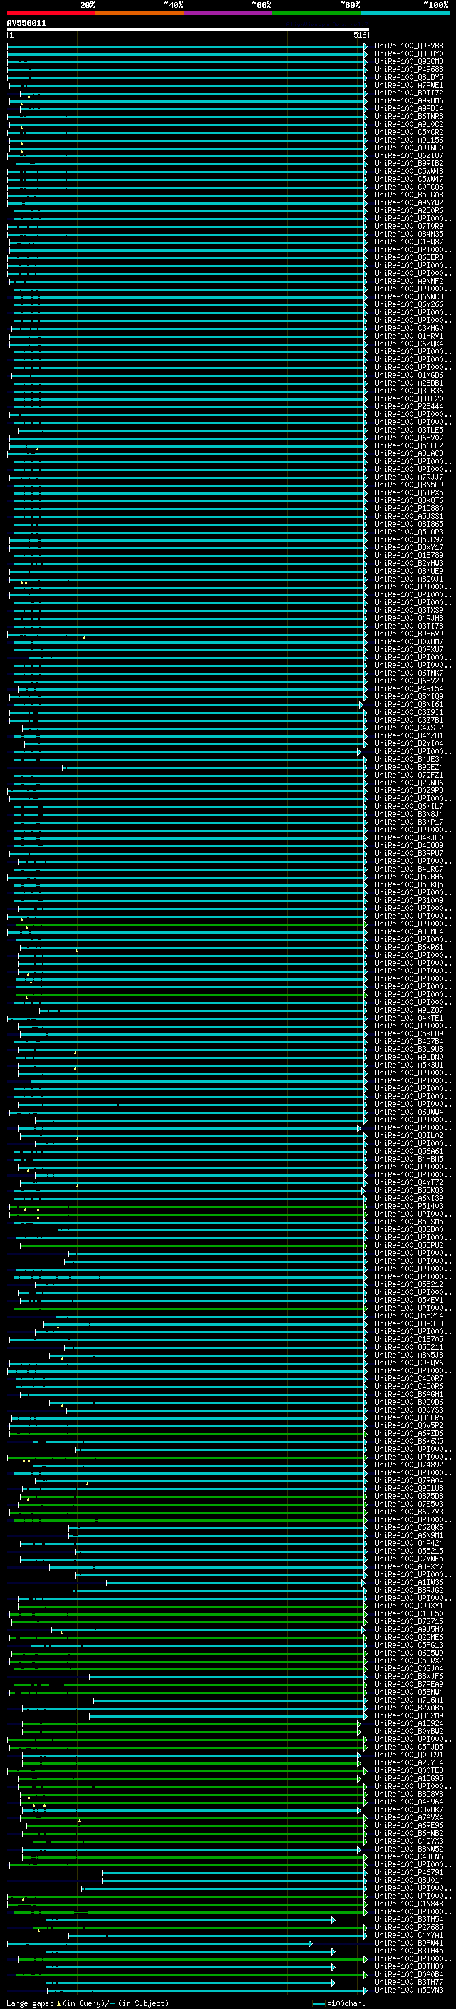
Task: Open hit UniRef100_Q8L8Y0
Action: (409, 54)
